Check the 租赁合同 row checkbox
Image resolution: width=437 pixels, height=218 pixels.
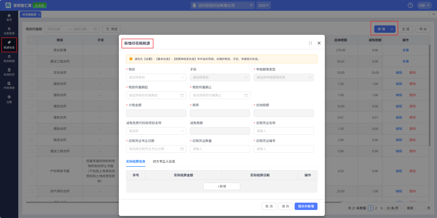coord(31,140)
